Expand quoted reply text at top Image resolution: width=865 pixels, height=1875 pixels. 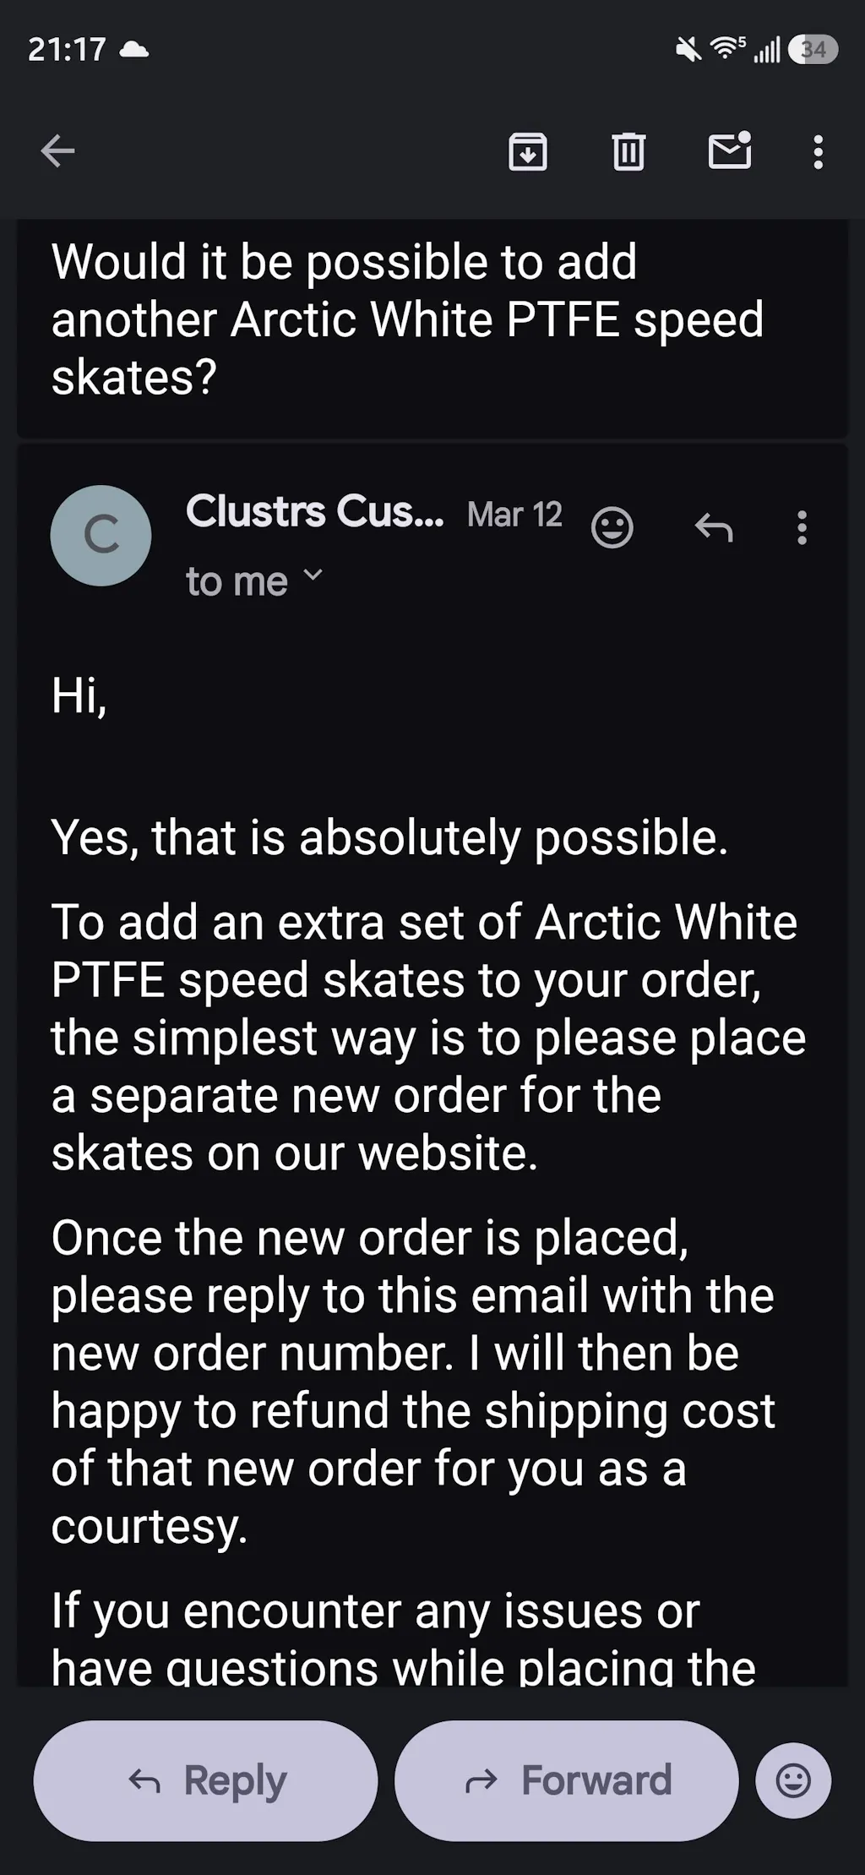click(405, 321)
